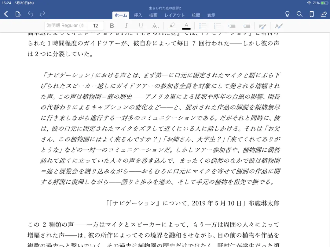330x247 pixels.
Task: Switch to the 挿入 tab
Action: point(138,15)
